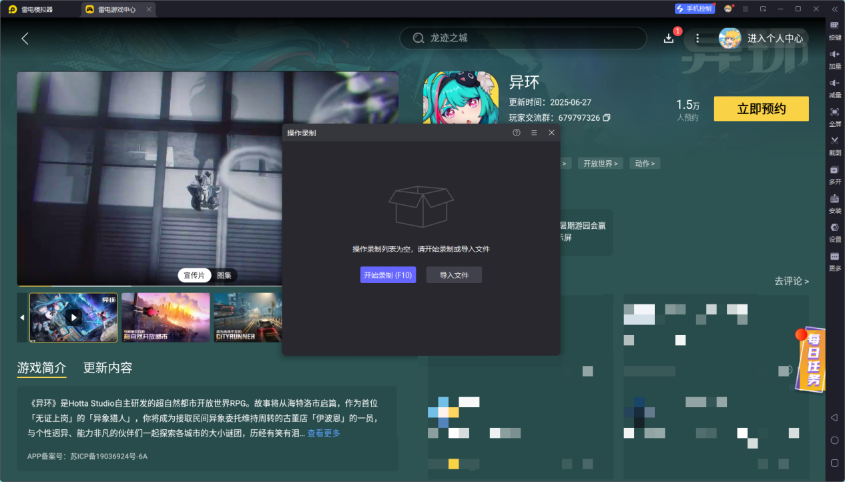
Task: Open the three-dot more options menu
Action: (x=697, y=38)
